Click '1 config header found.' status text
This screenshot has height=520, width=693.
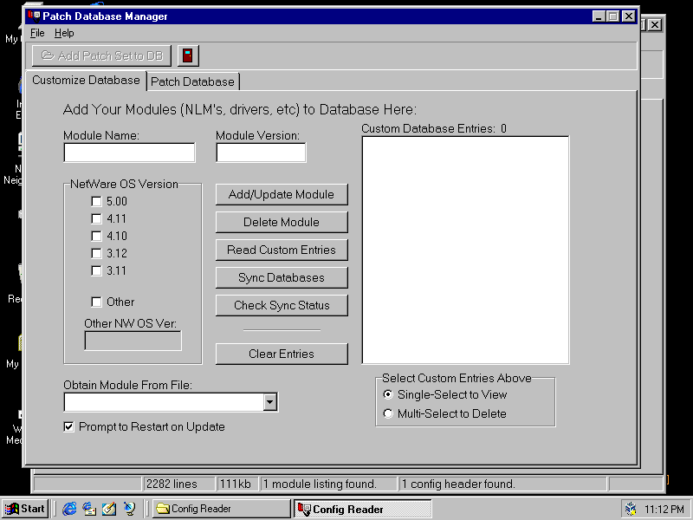(458, 484)
